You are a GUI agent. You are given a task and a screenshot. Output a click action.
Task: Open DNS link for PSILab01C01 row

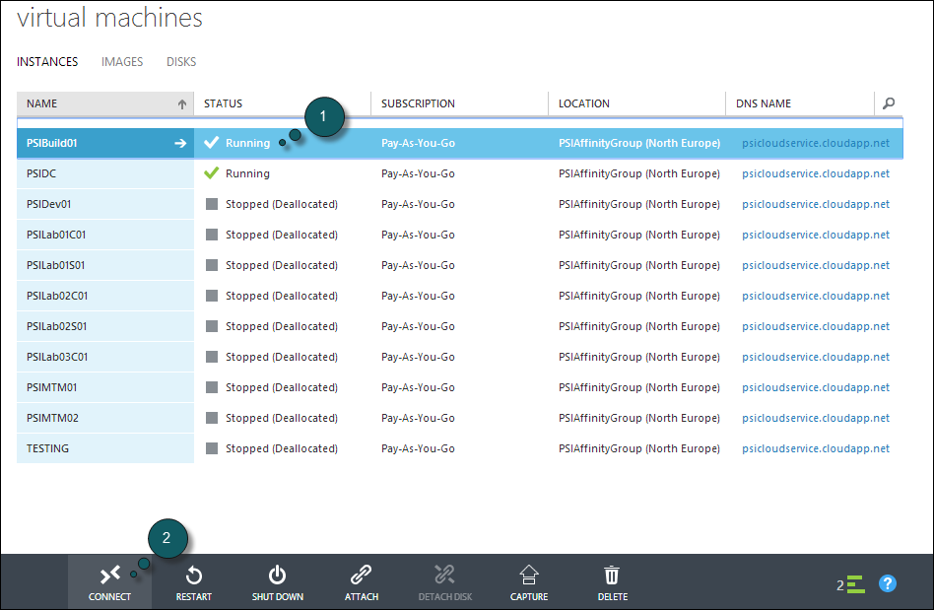(x=816, y=235)
